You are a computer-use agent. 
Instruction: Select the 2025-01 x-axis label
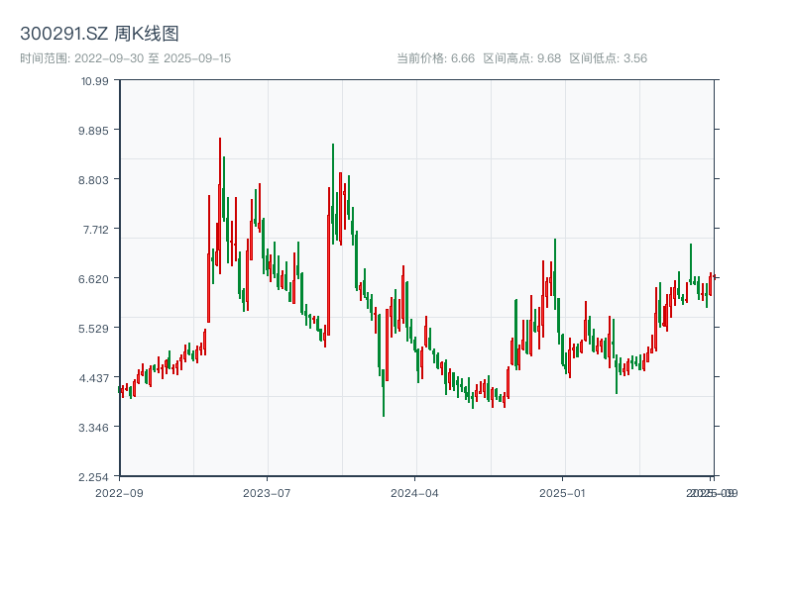tap(562, 491)
